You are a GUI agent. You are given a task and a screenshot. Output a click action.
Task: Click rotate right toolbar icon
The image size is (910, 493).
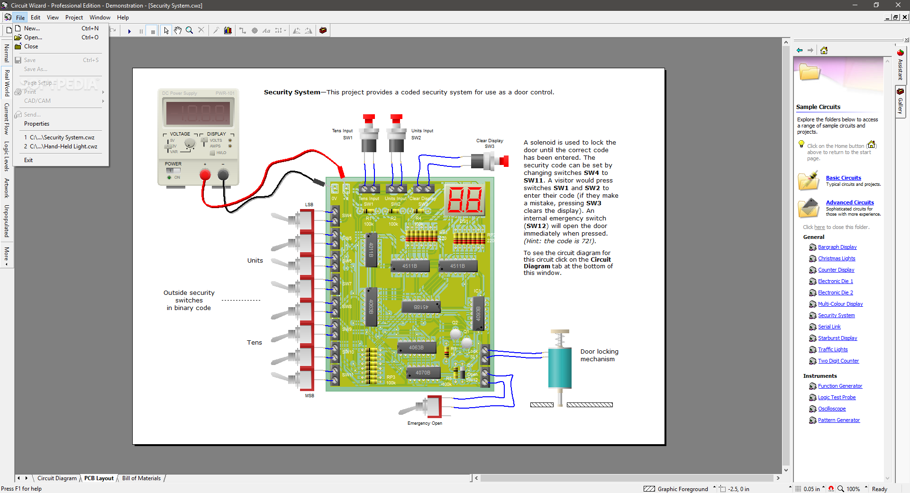coord(309,31)
